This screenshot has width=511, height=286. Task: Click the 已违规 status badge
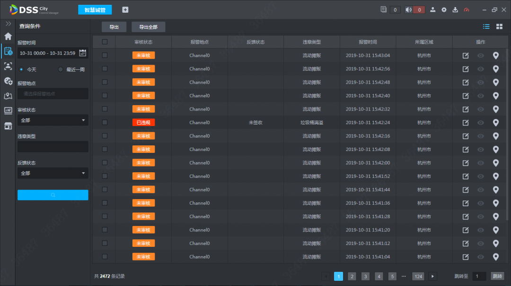tap(143, 123)
